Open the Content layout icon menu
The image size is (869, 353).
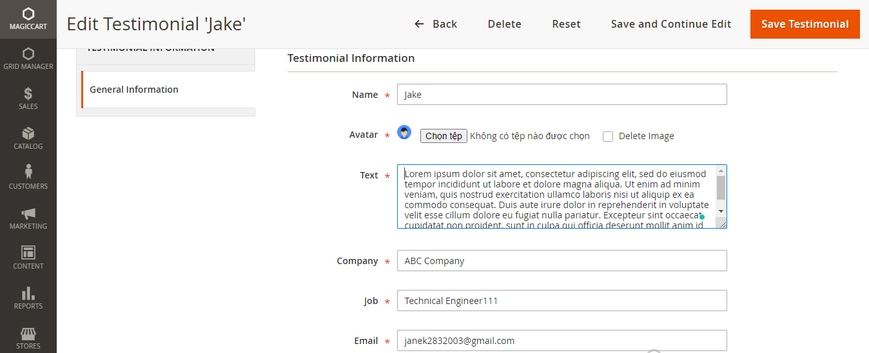(x=28, y=258)
